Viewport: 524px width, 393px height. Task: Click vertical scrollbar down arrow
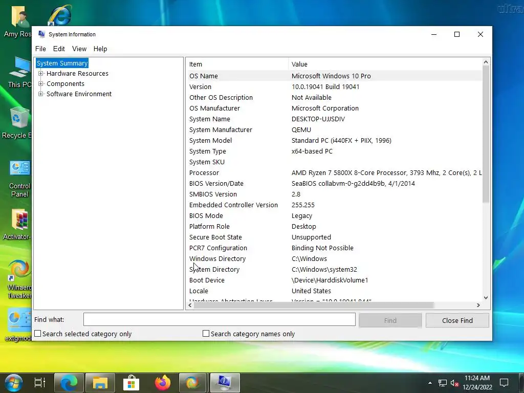coord(486,297)
